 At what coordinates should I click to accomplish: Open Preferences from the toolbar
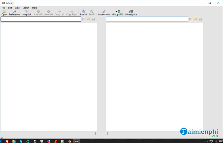[14, 13]
